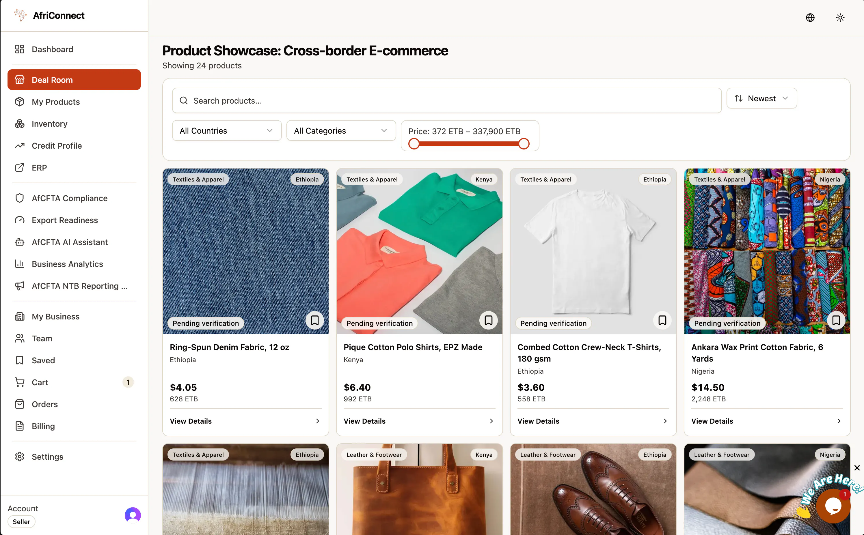Open the Credit Profile section
This screenshot has width=864, height=535.
(74, 146)
